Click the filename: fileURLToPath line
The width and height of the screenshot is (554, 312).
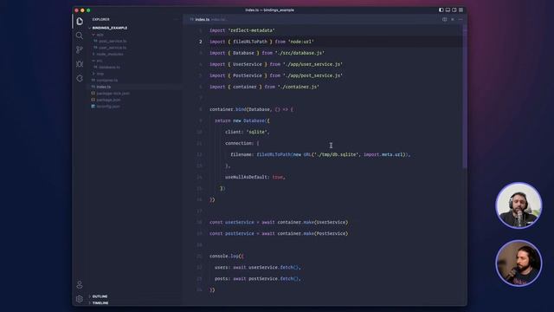(320, 154)
